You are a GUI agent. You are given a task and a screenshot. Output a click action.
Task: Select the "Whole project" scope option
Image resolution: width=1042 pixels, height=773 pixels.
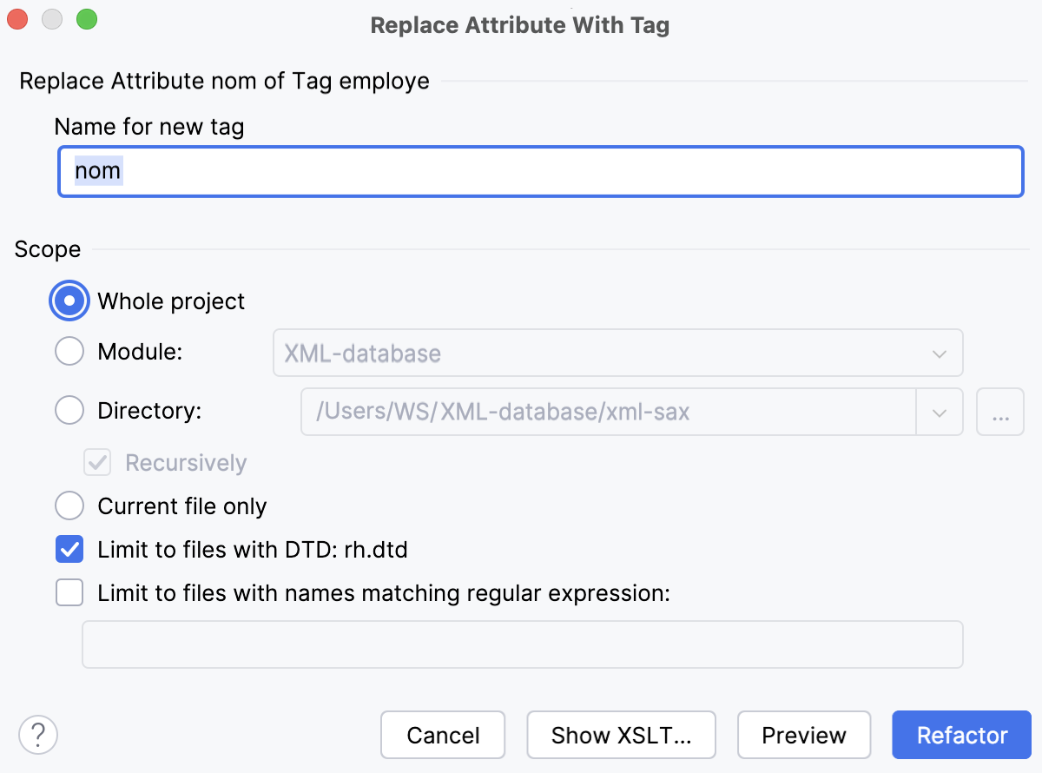pyautogui.click(x=69, y=301)
